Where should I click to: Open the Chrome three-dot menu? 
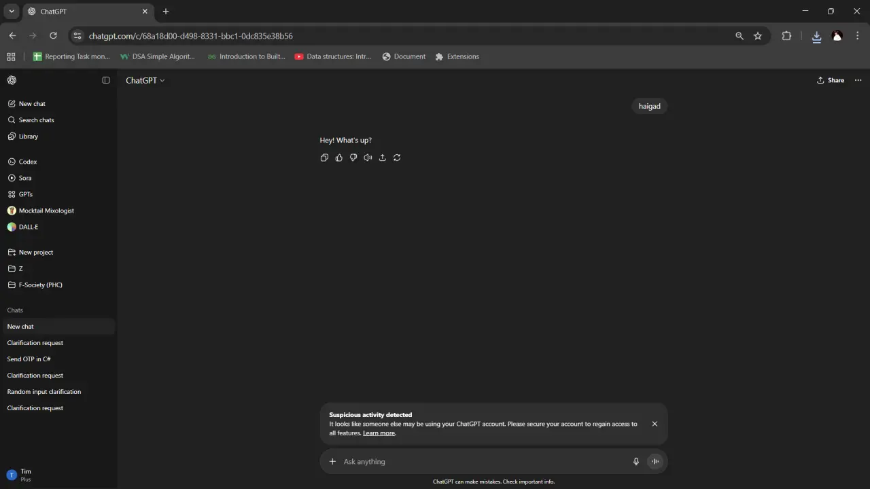(x=858, y=36)
